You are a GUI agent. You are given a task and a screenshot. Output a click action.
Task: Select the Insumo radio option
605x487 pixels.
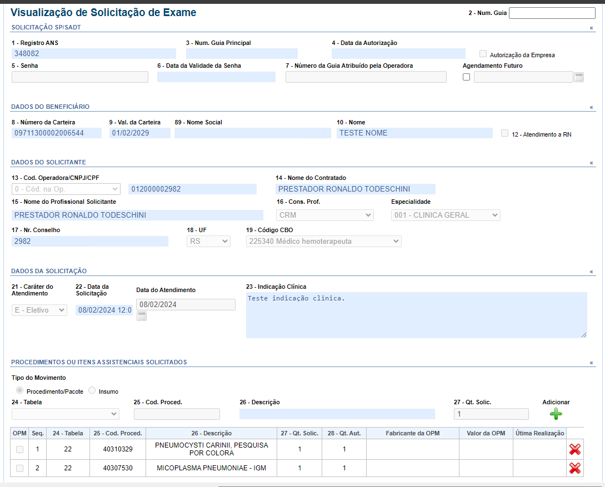pyautogui.click(x=92, y=390)
